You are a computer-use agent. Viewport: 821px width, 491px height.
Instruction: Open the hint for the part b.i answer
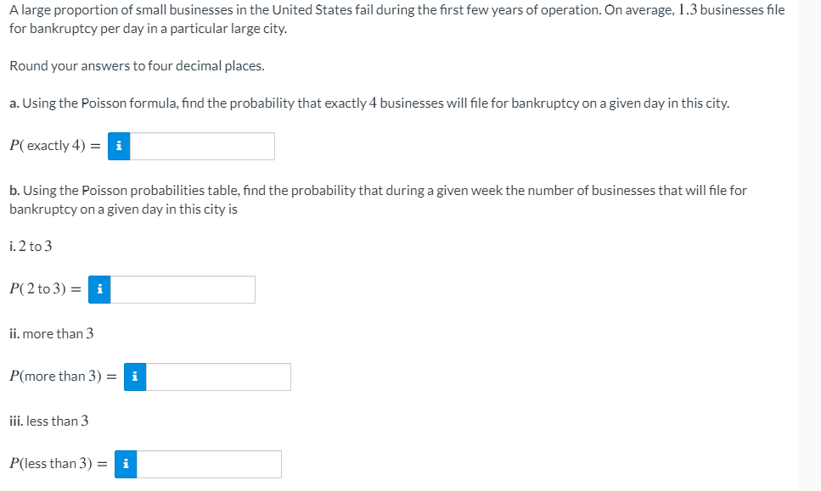99,289
